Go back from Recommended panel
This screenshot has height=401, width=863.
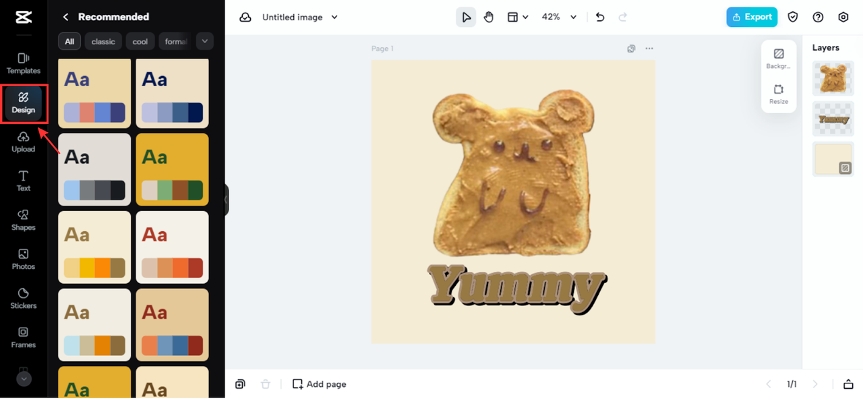point(66,17)
